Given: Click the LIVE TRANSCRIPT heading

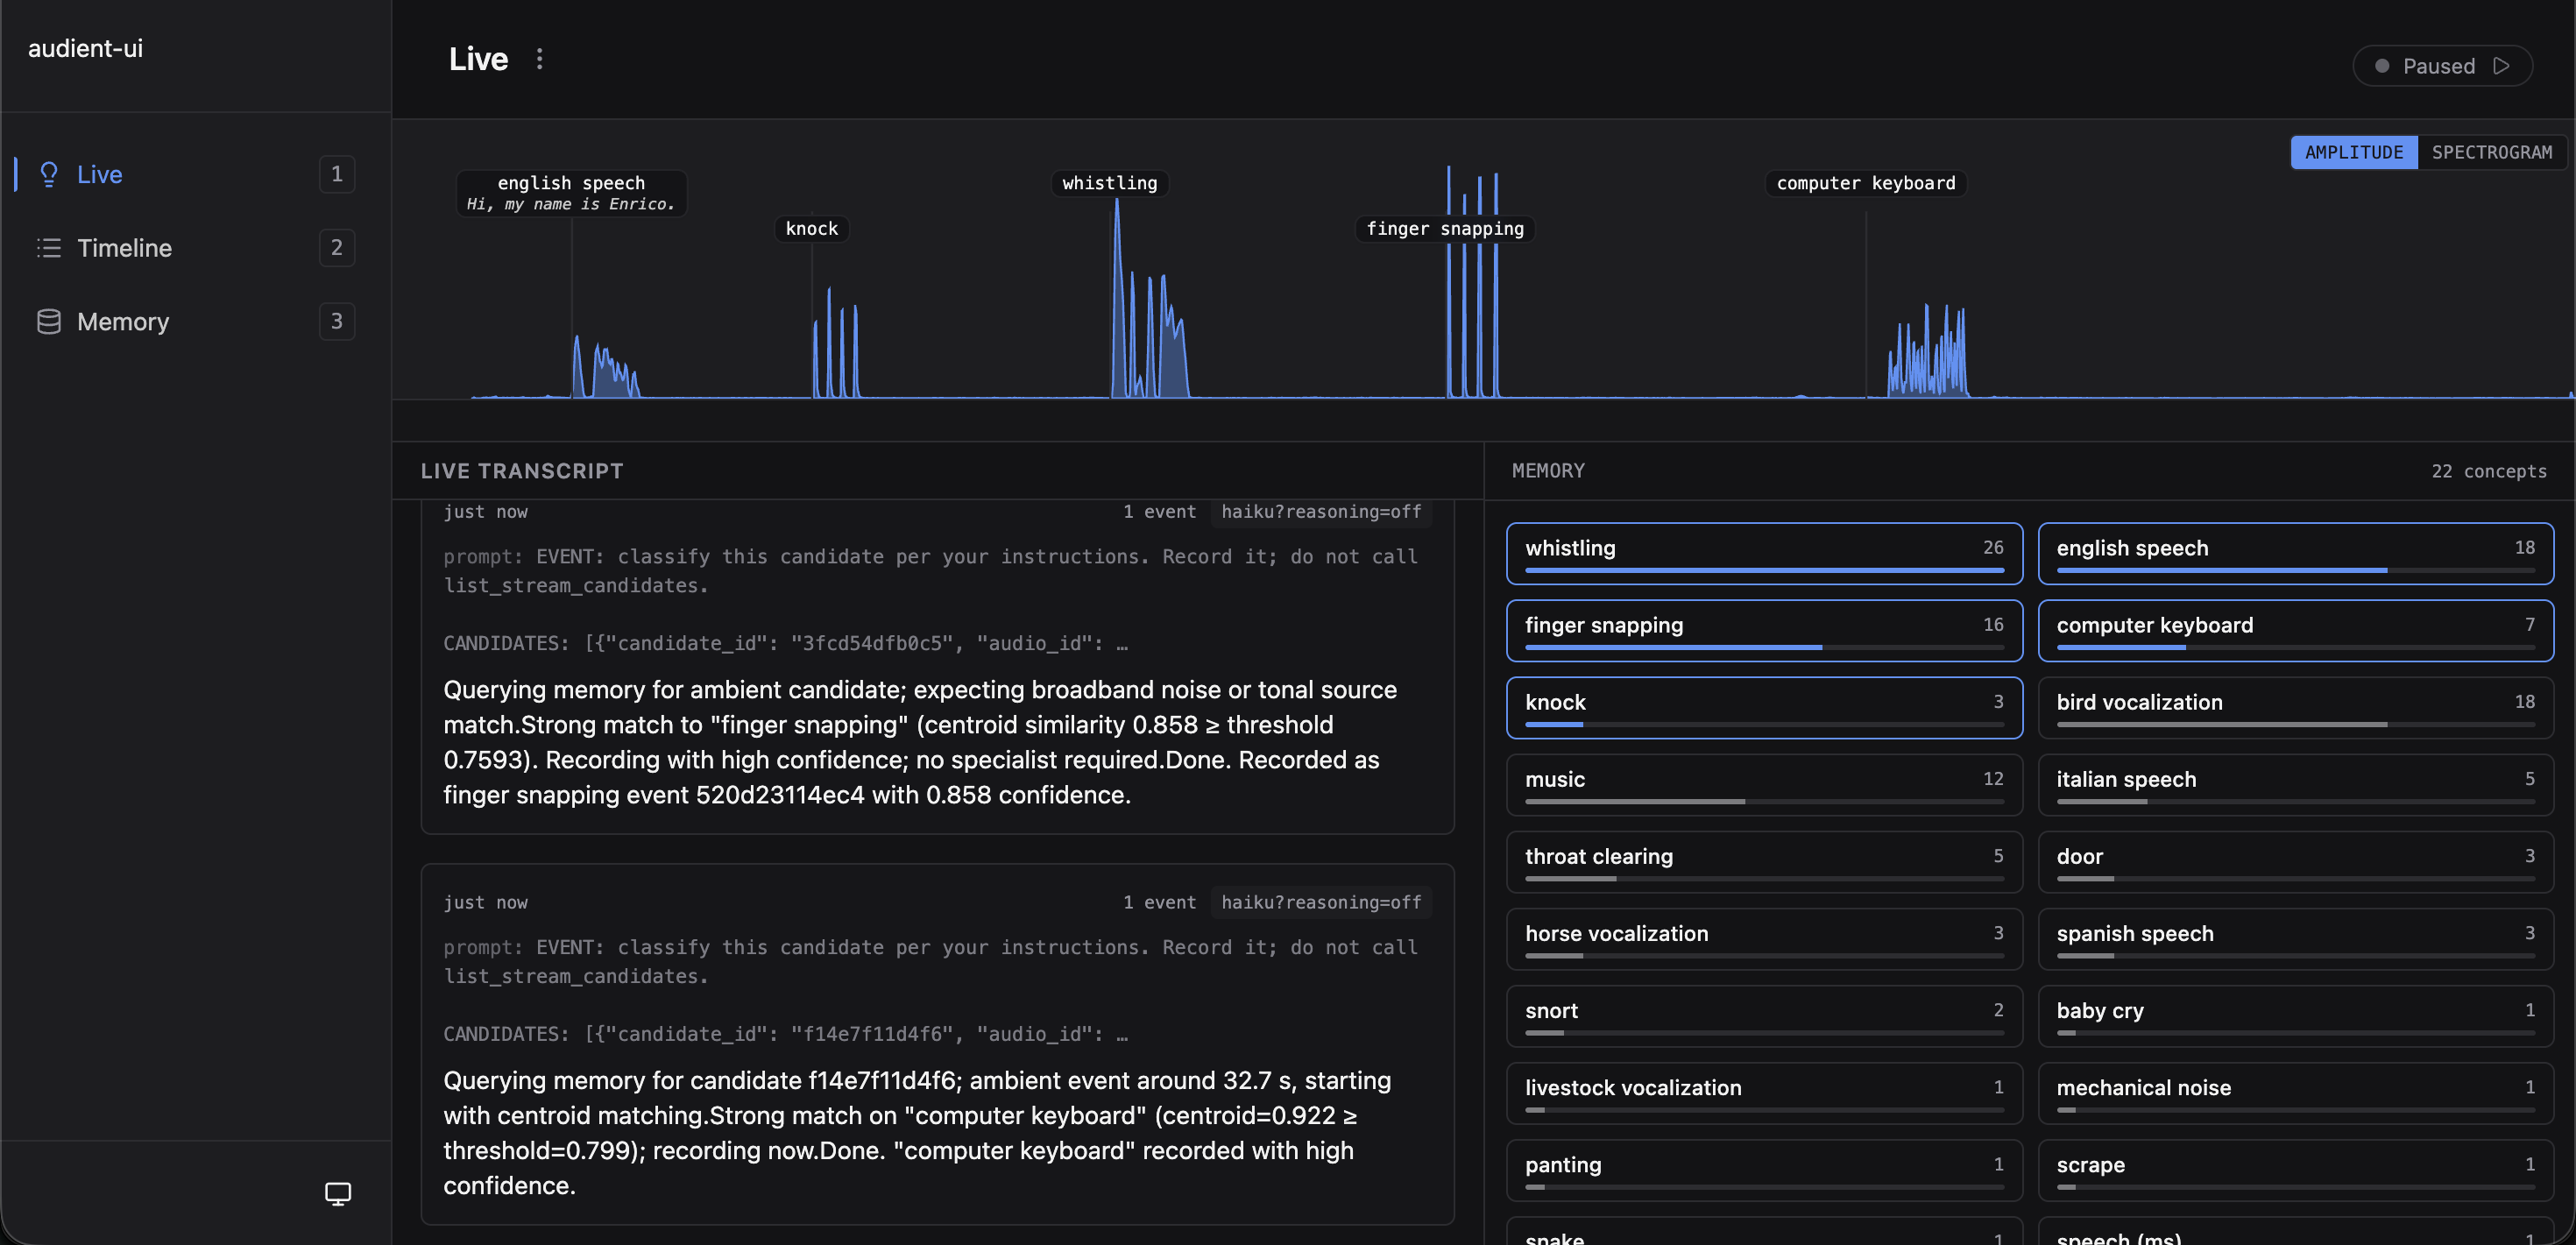Looking at the screenshot, I should pos(521,471).
